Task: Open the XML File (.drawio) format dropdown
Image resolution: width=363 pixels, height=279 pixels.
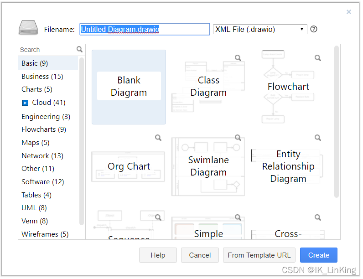Action: (x=260, y=29)
